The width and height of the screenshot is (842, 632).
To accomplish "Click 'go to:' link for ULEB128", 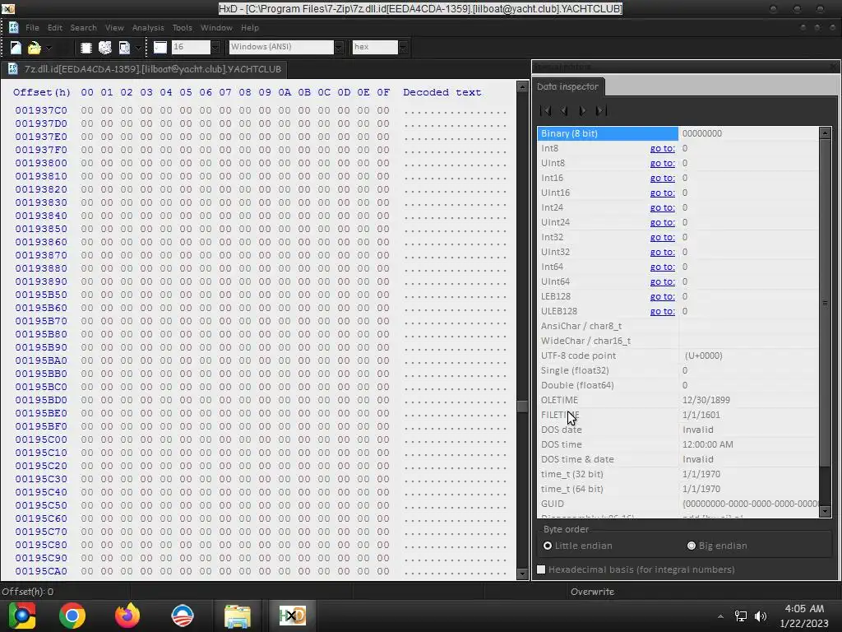I will [x=662, y=311].
